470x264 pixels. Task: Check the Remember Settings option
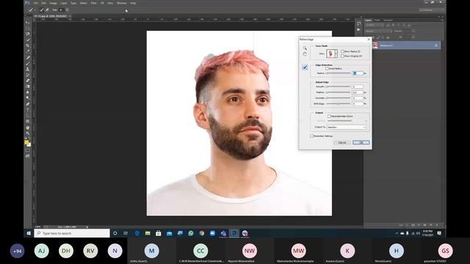tap(311, 136)
